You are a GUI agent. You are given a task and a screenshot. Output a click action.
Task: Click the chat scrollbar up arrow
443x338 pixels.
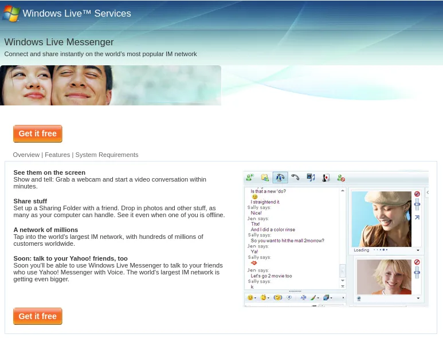[342, 191]
